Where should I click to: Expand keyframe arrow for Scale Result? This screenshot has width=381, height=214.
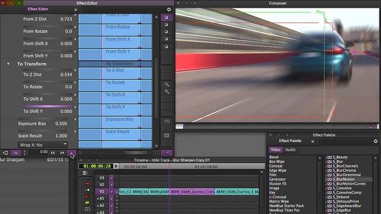click(76, 131)
